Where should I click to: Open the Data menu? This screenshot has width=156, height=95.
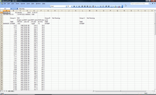[x=33, y=4]
